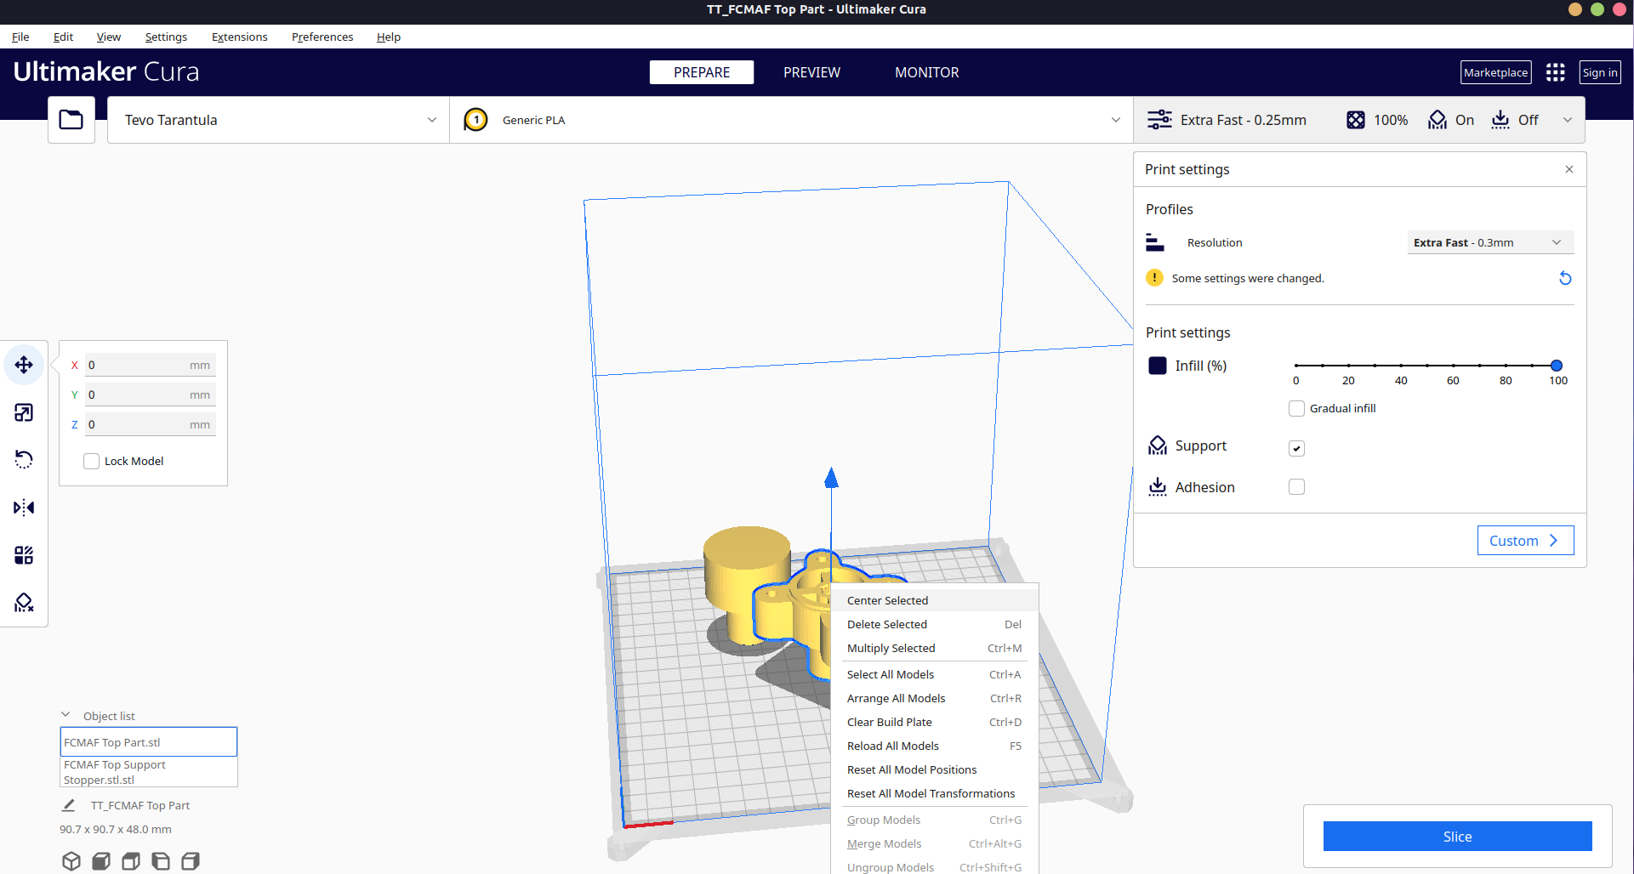Choose Clear Build Plate menu entry
This screenshot has width=1634, height=874.
click(x=935, y=722)
